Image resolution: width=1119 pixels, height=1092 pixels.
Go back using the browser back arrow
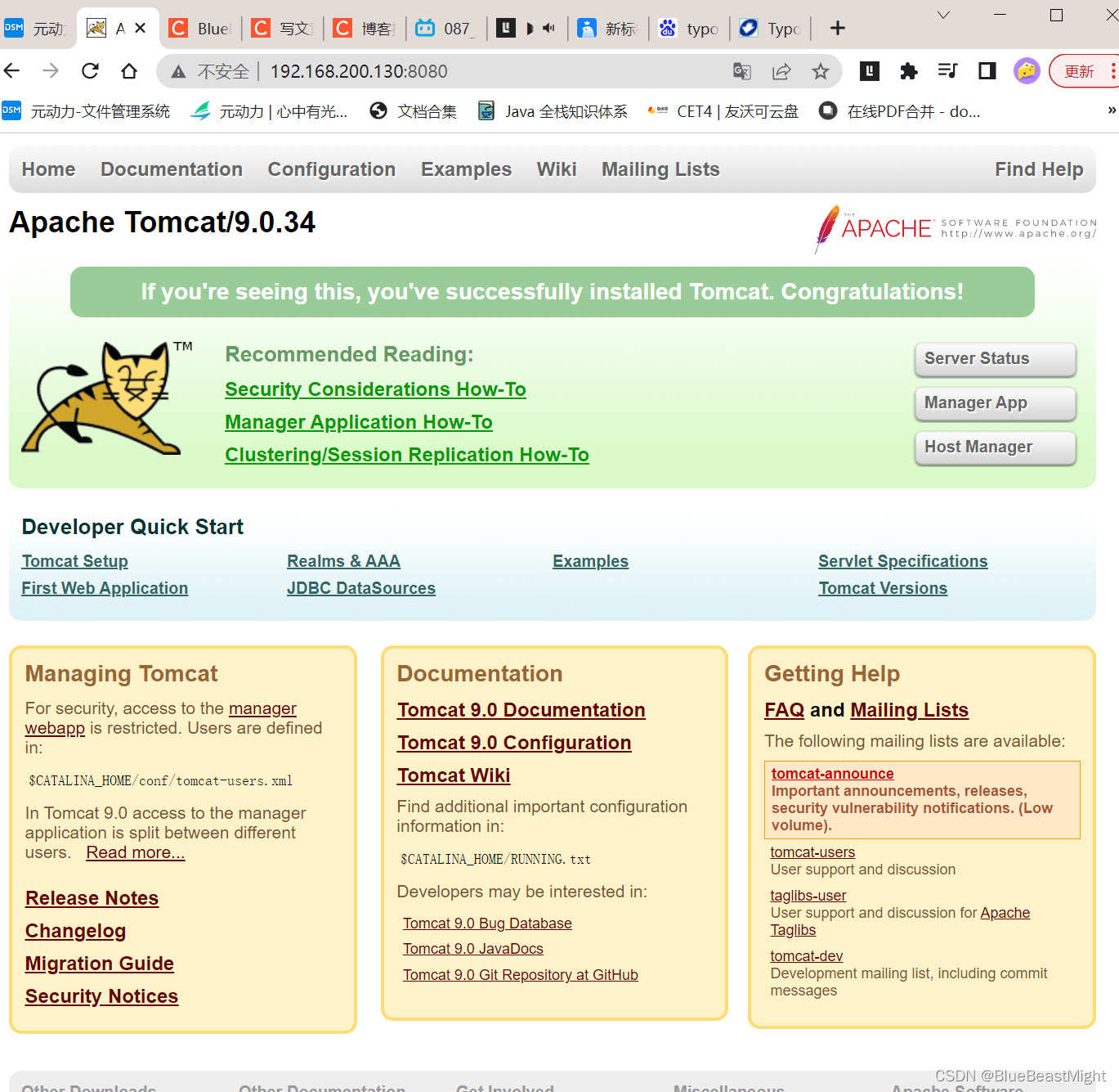pos(12,71)
